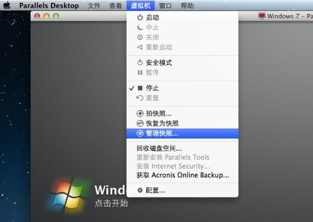313x222 pixels.
Task: Click the grayed 重新启动 menu item
Action: pos(182,47)
